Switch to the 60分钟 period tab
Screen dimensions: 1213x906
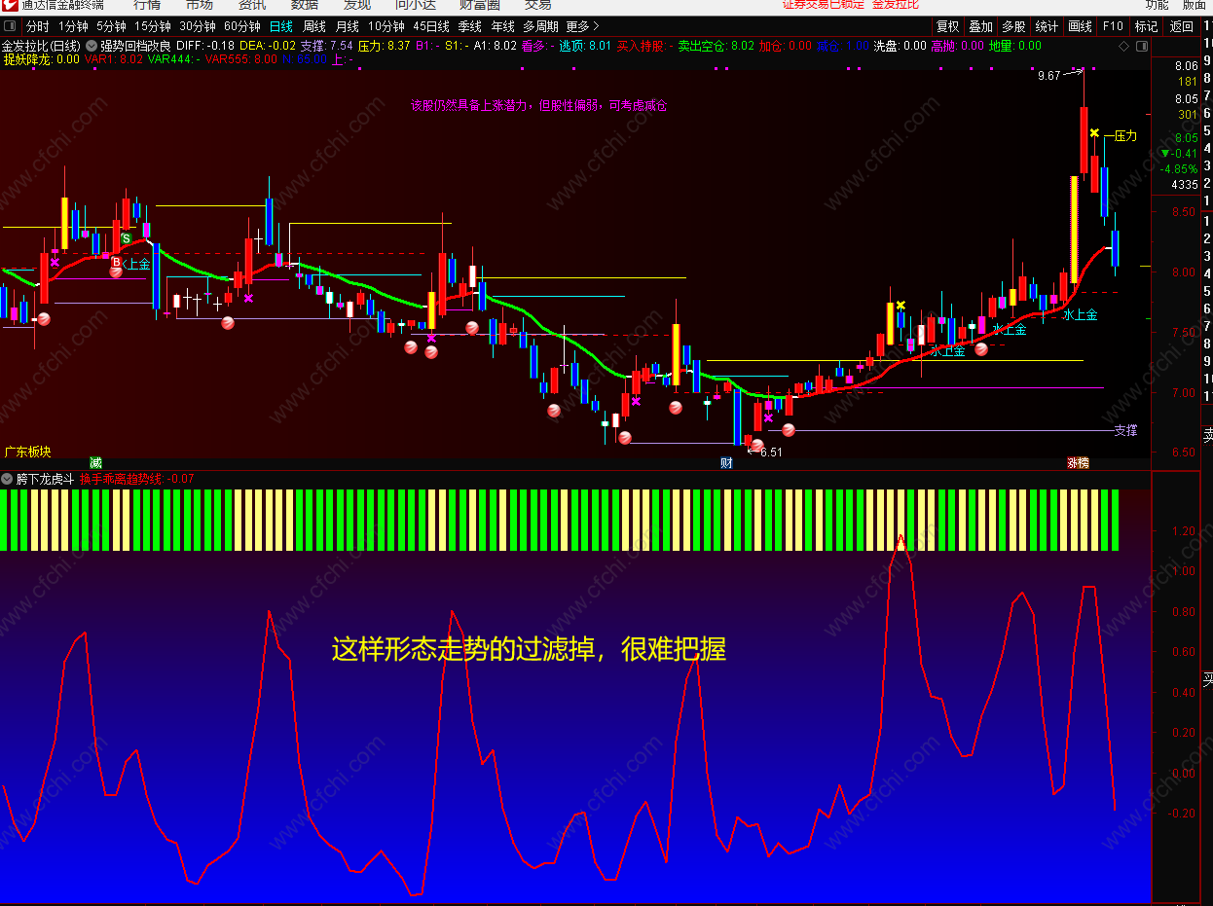(x=242, y=26)
